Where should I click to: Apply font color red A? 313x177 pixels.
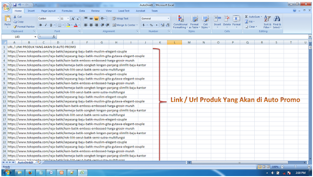pyautogui.click(x=76, y=25)
